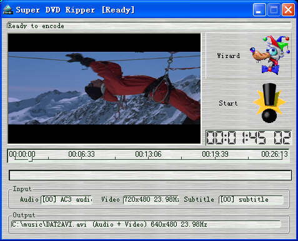This screenshot has height=241, width=298.
Task: Click the timeline slider handle at 00:00:00
Action: pyautogui.click(x=31, y=159)
